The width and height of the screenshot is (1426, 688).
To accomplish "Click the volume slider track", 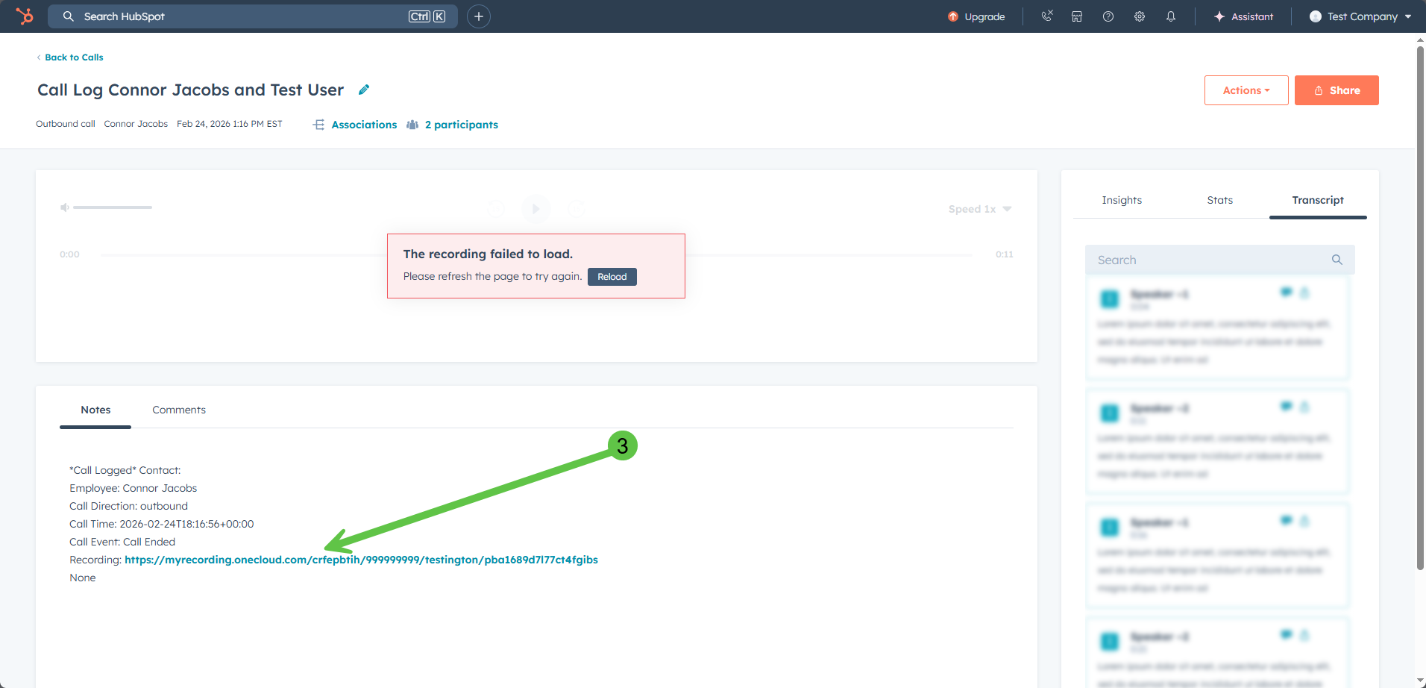I will (x=112, y=207).
